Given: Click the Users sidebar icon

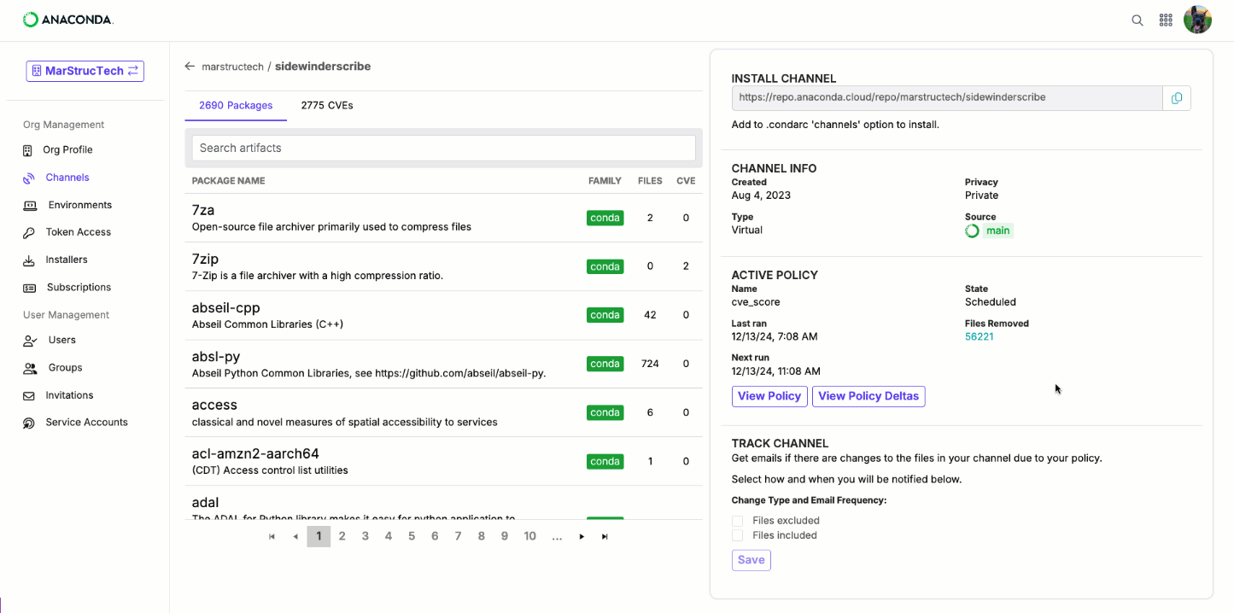Looking at the screenshot, I should point(30,341).
